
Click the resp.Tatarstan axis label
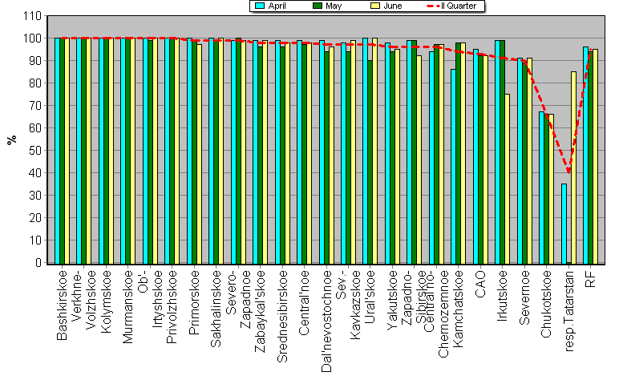point(569,311)
